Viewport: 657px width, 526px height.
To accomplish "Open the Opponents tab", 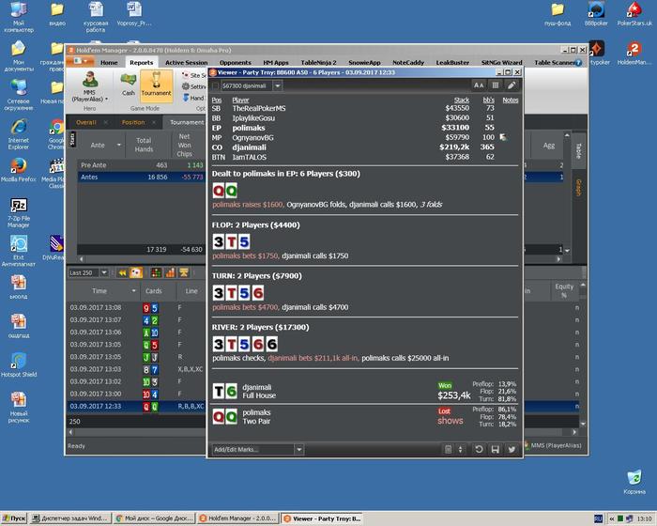I will (x=235, y=63).
